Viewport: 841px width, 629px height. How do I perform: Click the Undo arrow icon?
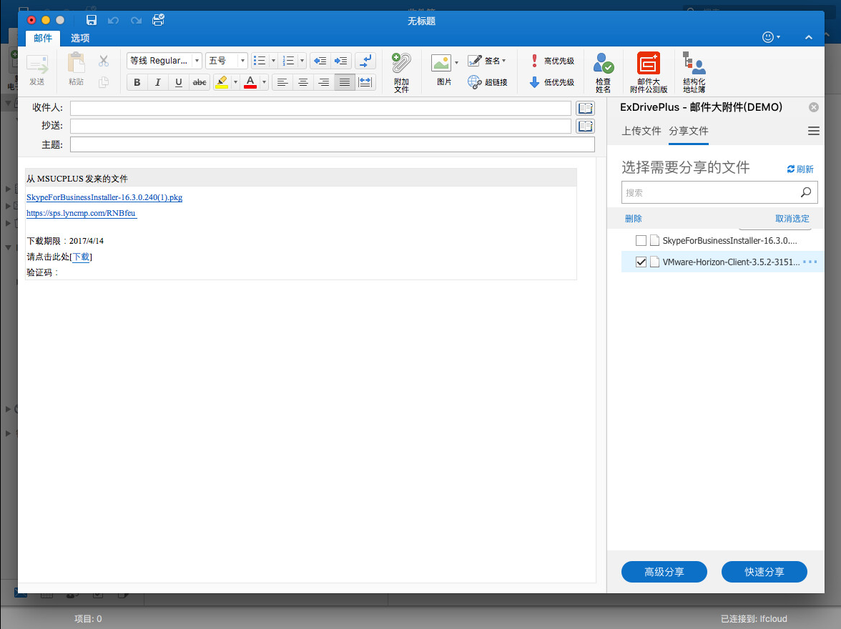113,21
